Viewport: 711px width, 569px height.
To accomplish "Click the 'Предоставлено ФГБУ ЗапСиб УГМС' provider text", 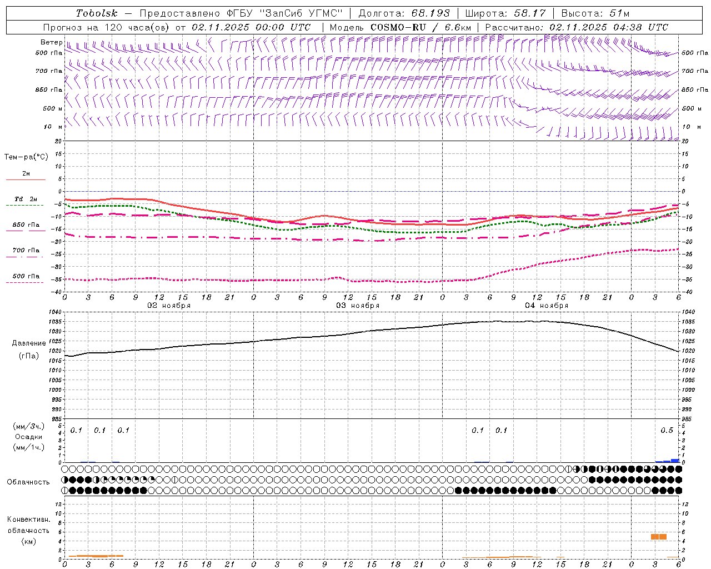I will [x=241, y=13].
